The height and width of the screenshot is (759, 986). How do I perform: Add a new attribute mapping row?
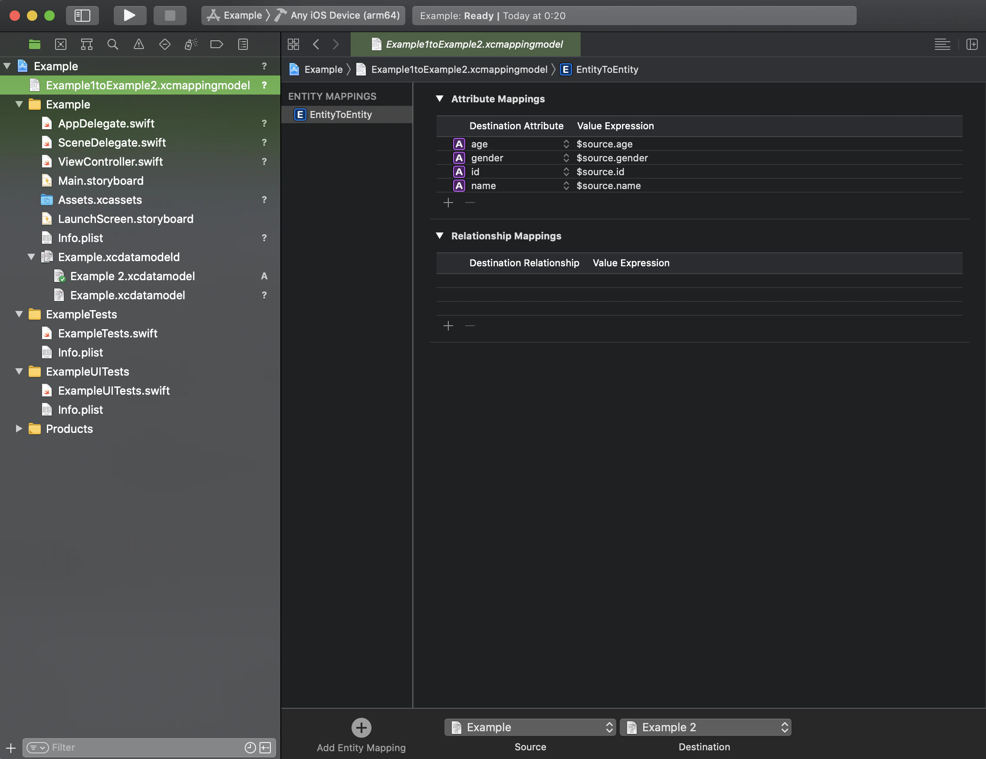point(448,203)
